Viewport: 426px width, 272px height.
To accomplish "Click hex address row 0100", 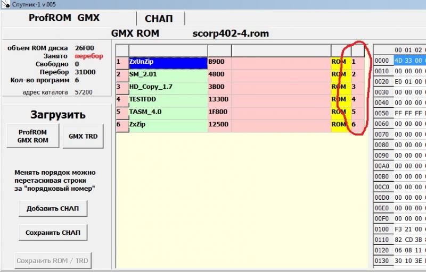I will point(381,229).
